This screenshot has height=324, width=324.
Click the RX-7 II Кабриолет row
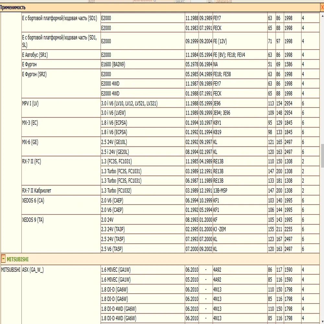[x=37, y=191]
